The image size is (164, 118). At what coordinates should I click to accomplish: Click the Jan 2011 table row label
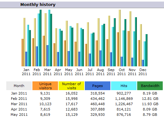point(19,93)
